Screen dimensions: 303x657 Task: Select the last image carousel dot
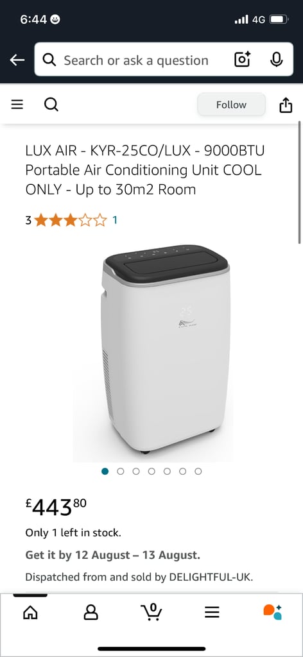tap(198, 472)
